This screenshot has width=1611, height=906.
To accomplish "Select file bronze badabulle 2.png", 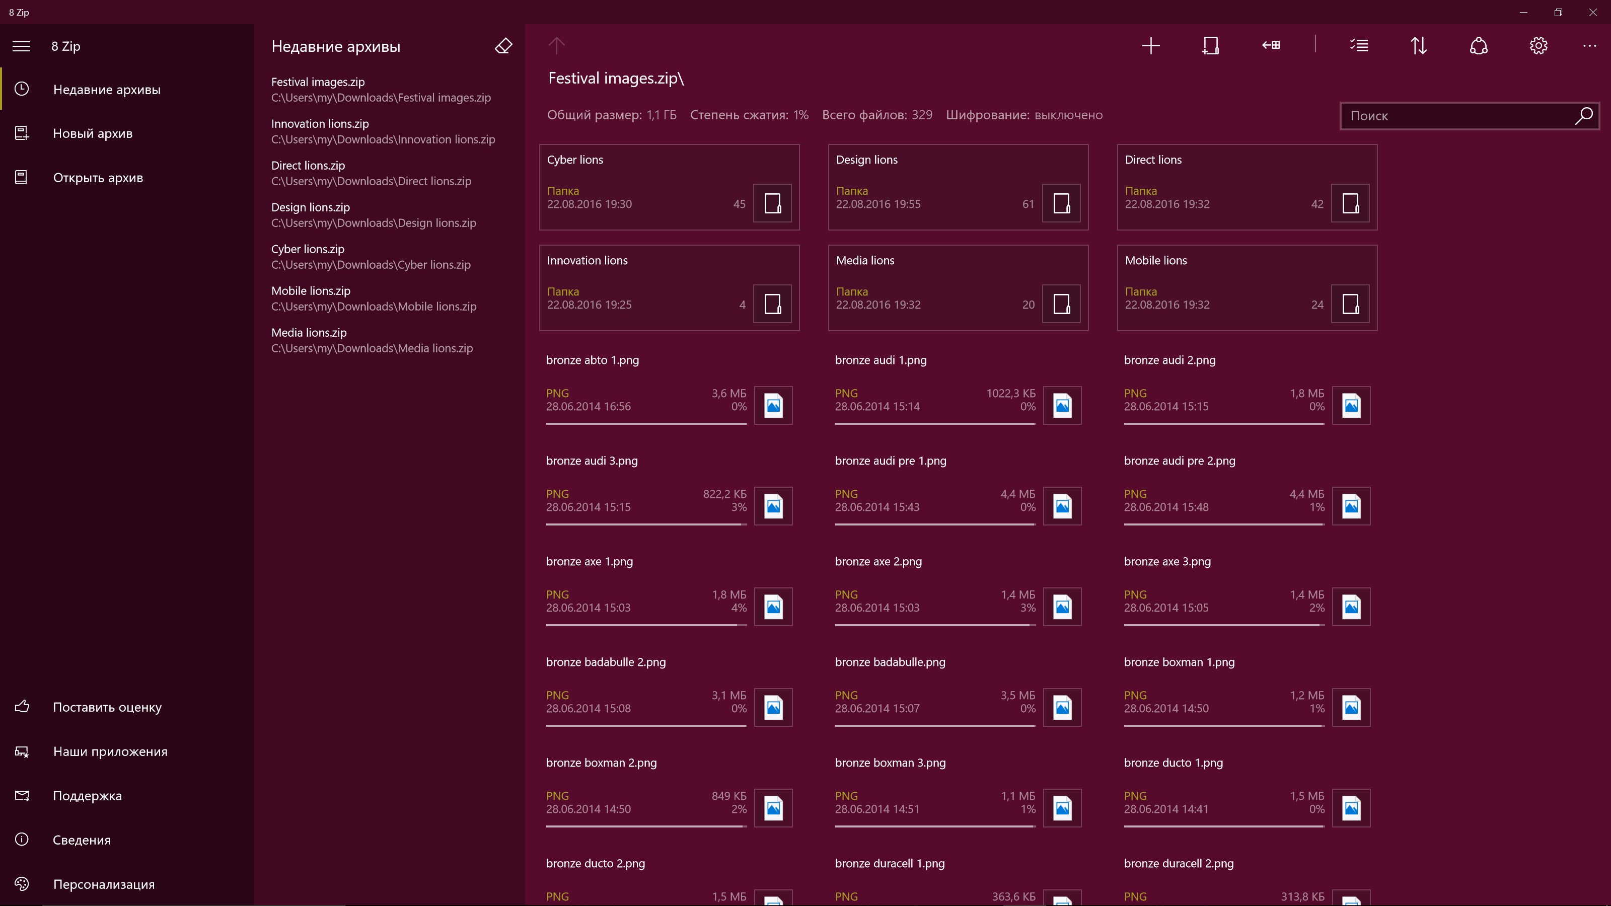I will pos(669,690).
